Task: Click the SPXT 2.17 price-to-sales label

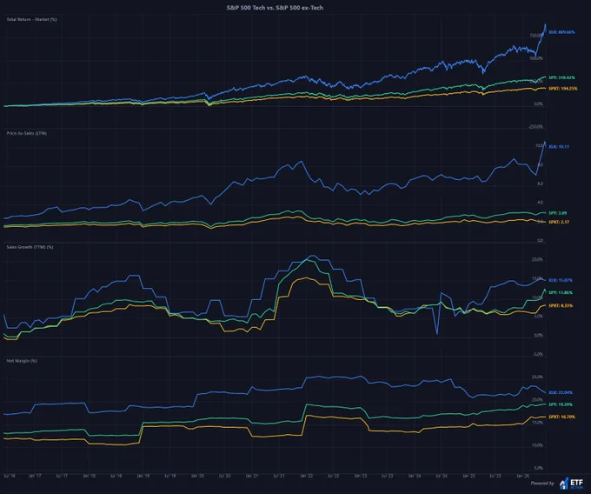Action: click(x=559, y=222)
